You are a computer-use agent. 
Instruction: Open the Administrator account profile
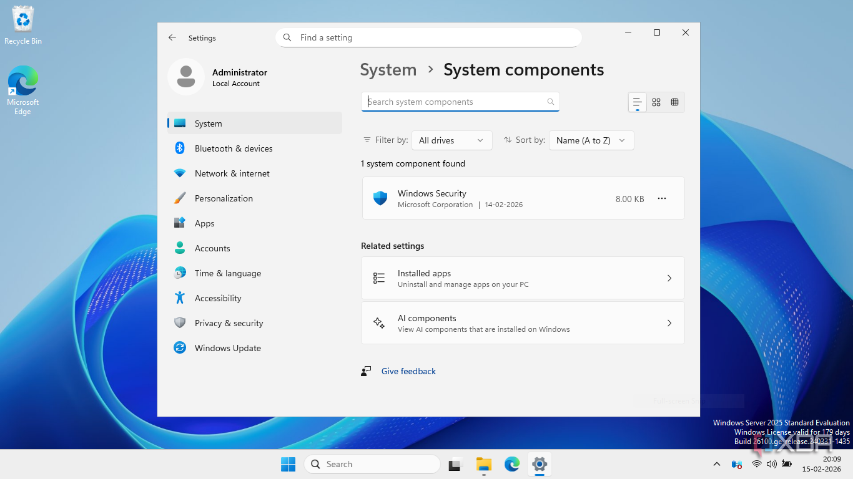(218, 77)
